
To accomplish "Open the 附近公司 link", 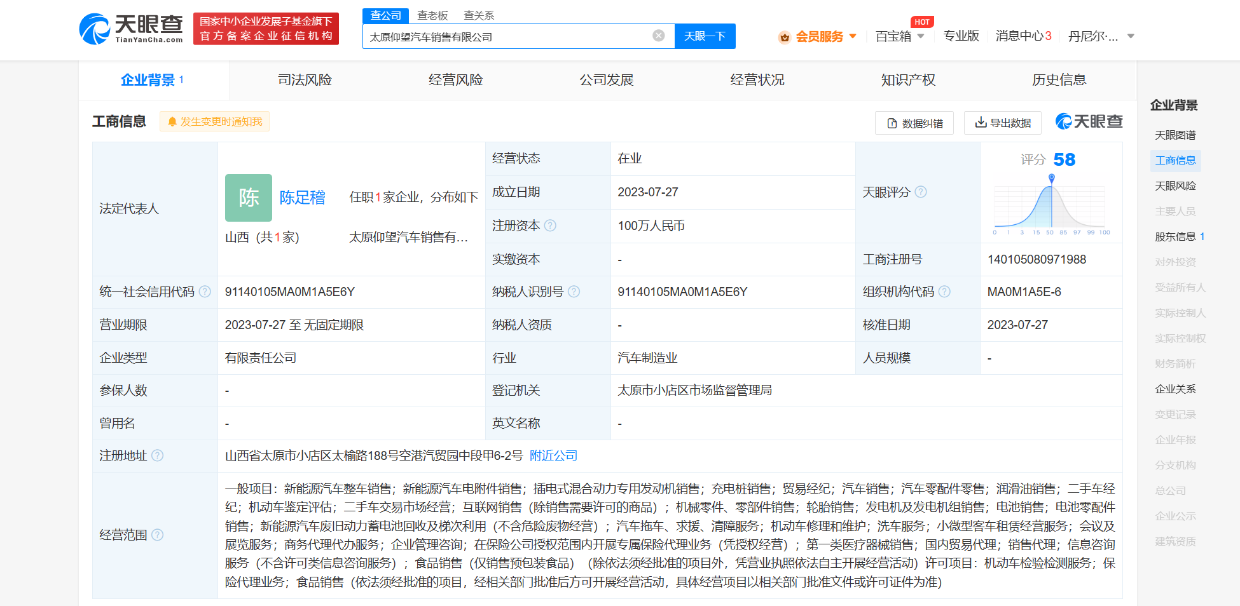I will pos(553,455).
